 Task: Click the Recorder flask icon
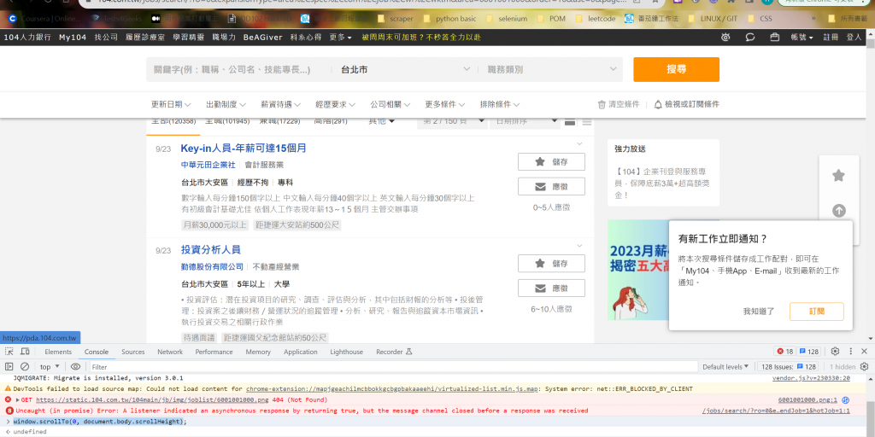tap(408, 352)
